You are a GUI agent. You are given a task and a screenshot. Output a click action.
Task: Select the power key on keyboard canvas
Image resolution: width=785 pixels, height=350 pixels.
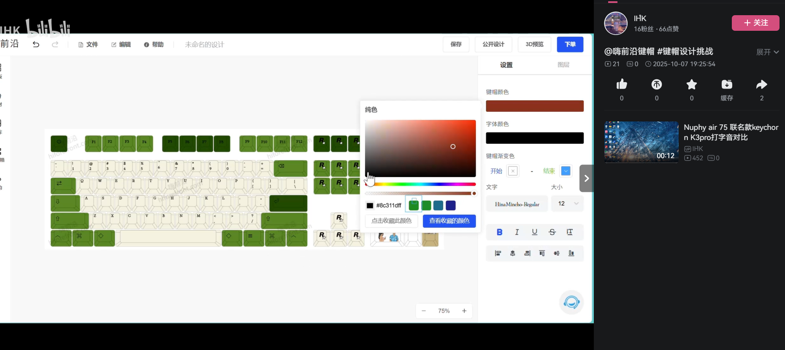59,143
